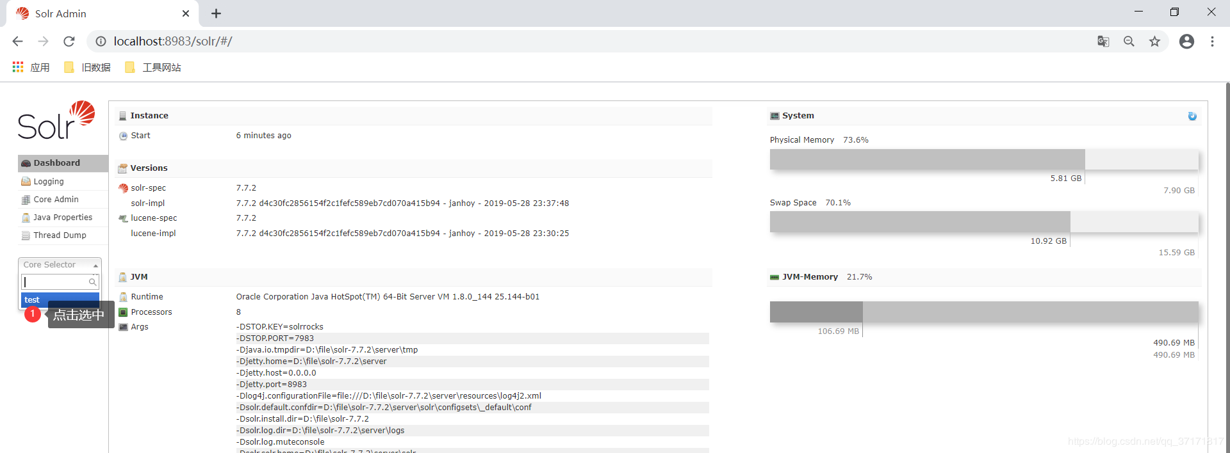Open the Chrome profile avatar
This screenshot has height=453, width=1230.
point(1186,42)
